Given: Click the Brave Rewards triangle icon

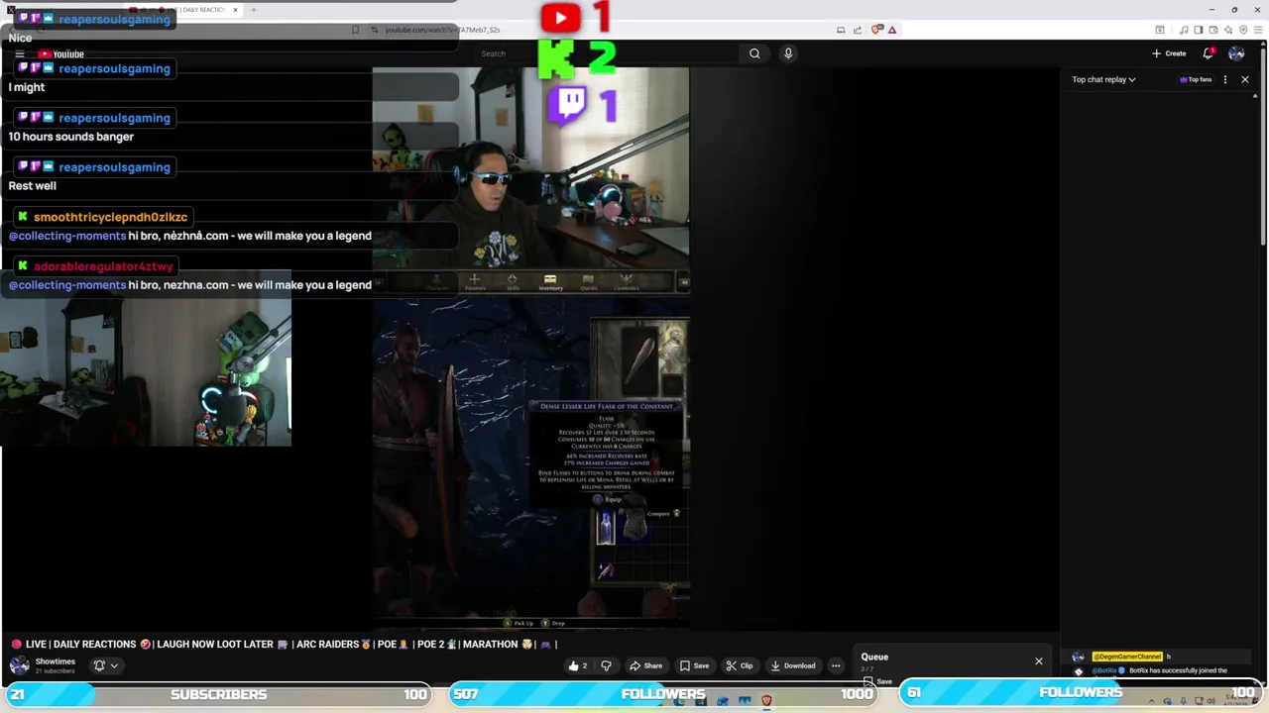Looking at the screenshot, I should click(892, 30).
